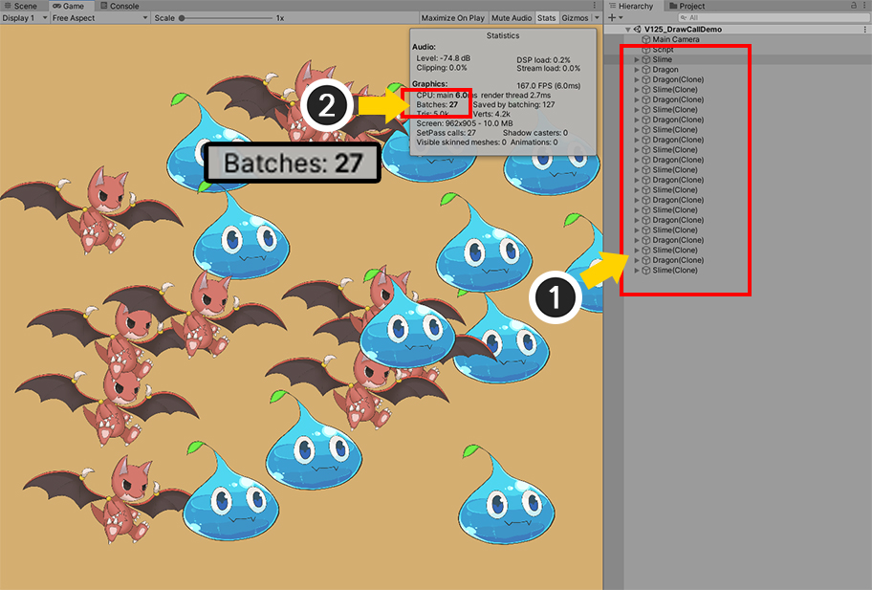
Task: Click the cube icon beside Slime
Action: [x=646, y=59]
